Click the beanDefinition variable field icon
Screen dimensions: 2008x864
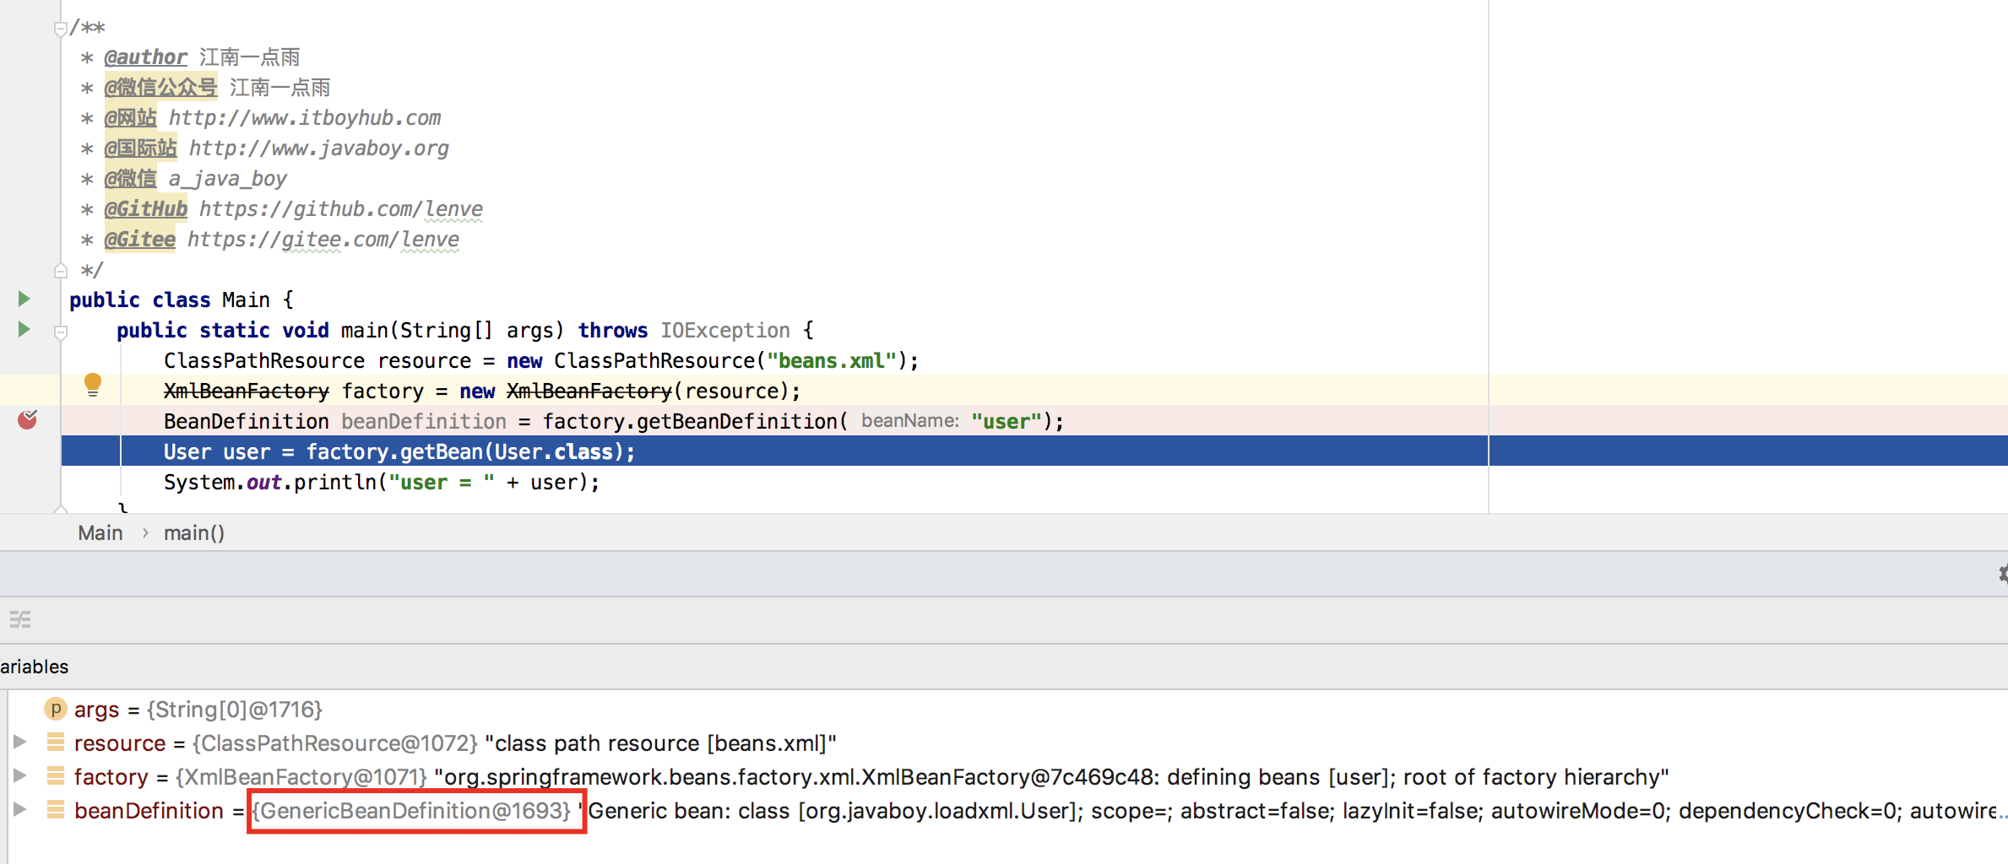click(x=56, y=810)
